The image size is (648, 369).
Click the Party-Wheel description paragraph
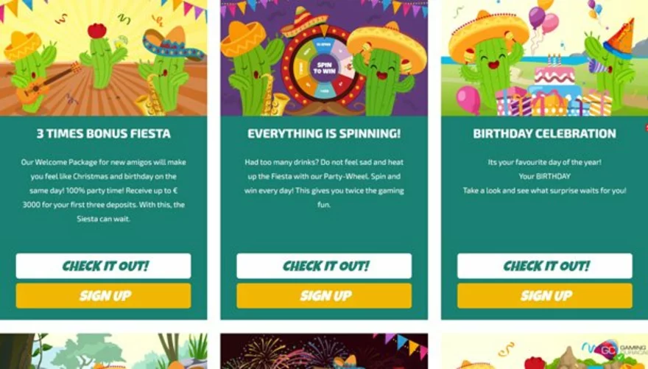(324, 183)
